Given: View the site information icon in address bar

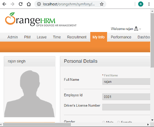Looking at the screenshot, I should (x=39, y=4).
